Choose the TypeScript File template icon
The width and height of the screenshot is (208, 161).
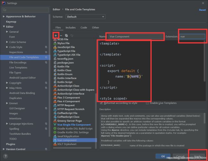[x=55, y=51]
